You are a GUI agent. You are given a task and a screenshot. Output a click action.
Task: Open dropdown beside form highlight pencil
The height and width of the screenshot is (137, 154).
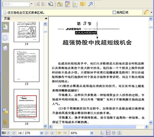(151, 12)
